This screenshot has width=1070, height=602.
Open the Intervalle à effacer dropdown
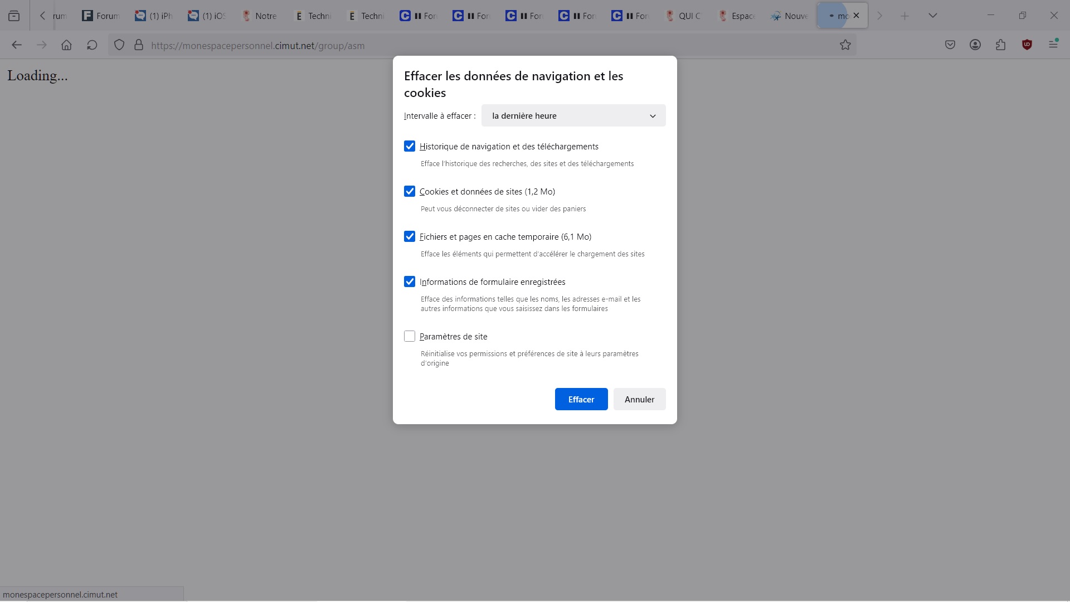point(573,116)
